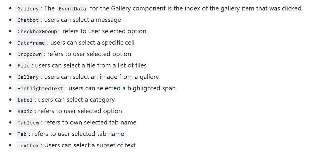Select the Label code label
The image size is (323, 154).
point(25,100)
